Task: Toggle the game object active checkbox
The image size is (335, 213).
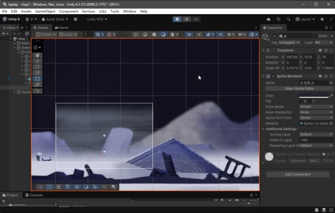Action: point(275,36)
